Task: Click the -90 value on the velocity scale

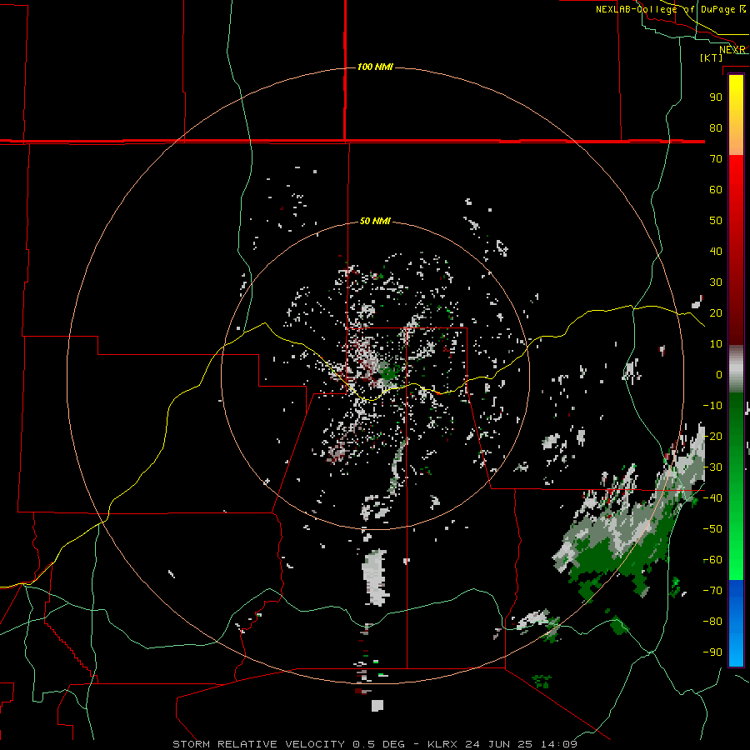Action: pyautogui.click(x=712, y=652)
